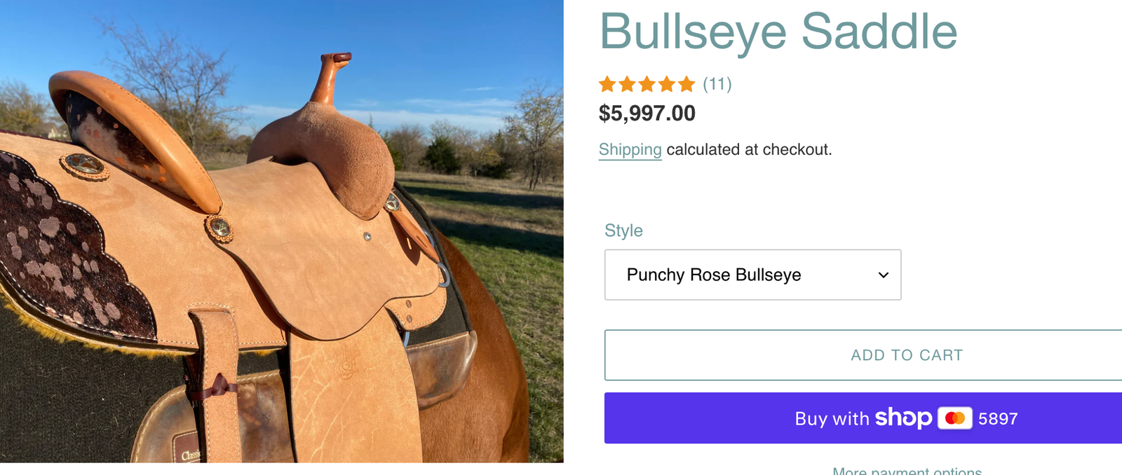Click the Mastercard icon on the Shop button
Image resolution: width=1122 pixels, height=475 pixels.
click(x=954, y=418)
